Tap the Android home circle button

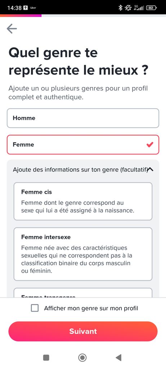82,358
